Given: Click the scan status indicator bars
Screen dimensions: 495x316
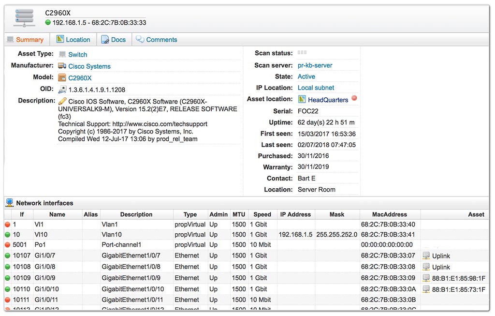Looking at the screenshot, I should pyautogui.click(x=302, y=52).
